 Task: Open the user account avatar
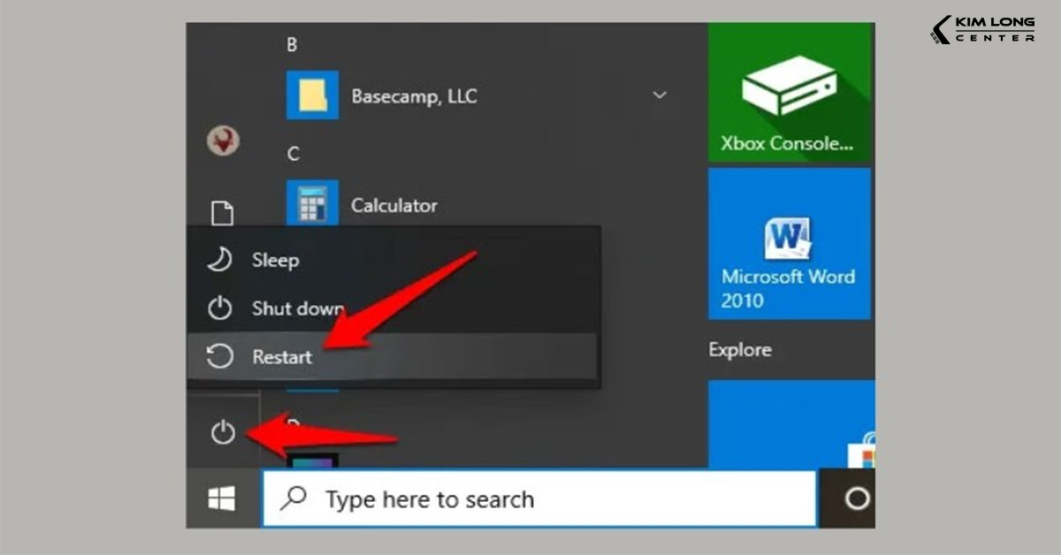223,141
